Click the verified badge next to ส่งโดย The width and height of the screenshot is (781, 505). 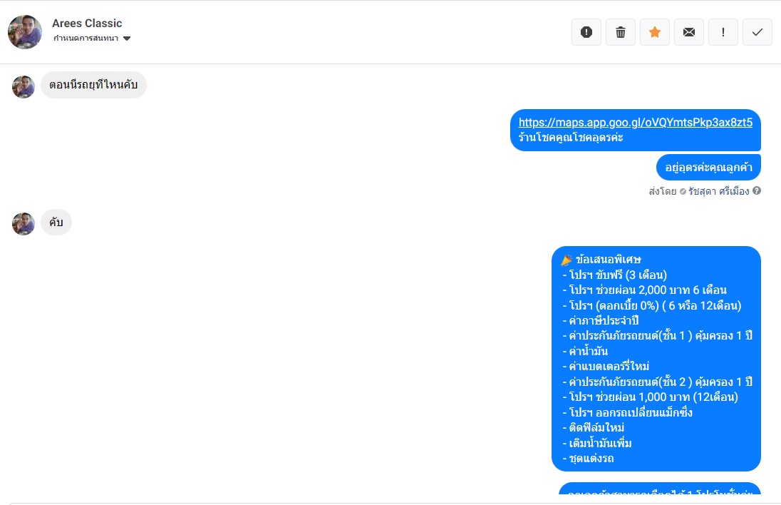(683, 191)
